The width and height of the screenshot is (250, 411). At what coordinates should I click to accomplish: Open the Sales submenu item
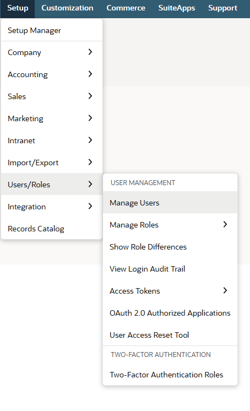(52, 96)
